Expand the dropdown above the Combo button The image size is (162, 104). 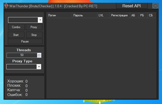coord(40,20)
